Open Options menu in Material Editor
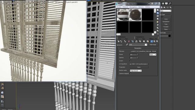Image resolution: width=195 pixels, height=110 pixels. pos(141,7)
